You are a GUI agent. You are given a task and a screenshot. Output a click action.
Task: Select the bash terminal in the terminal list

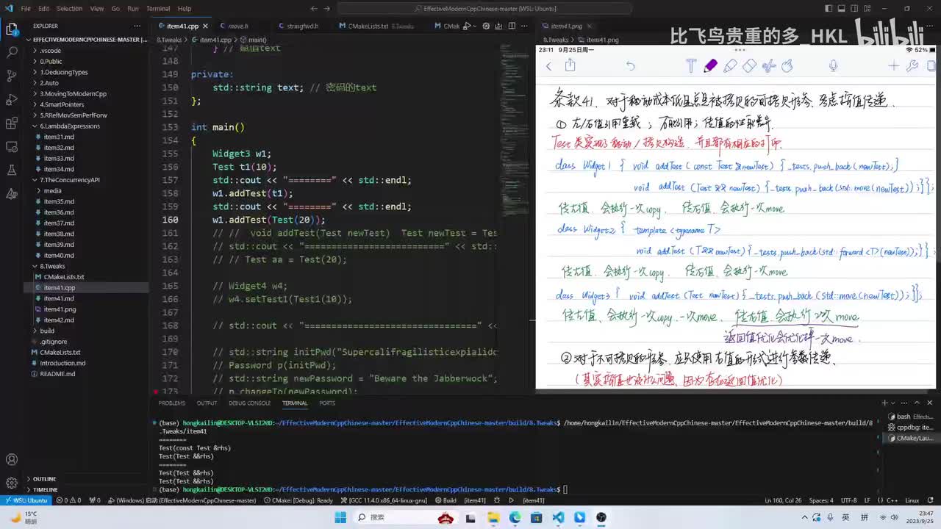tap(909, 417)
